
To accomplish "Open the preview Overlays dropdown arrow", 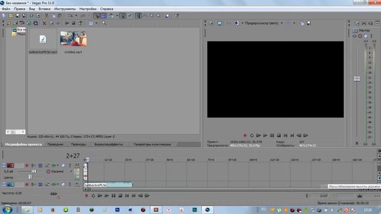I will (294, 23).
